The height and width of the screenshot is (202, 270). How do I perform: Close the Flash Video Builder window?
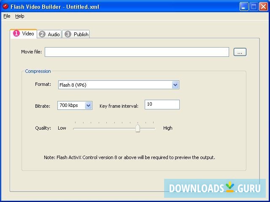(263, 7)
